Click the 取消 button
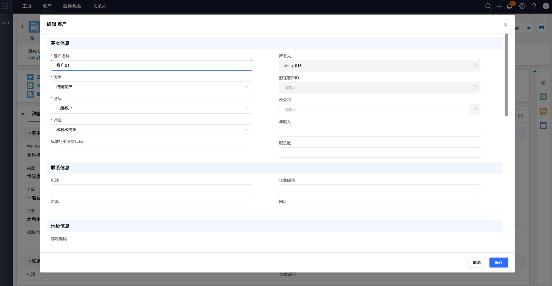This screenshot has height=286, width=552. point(477,263)
